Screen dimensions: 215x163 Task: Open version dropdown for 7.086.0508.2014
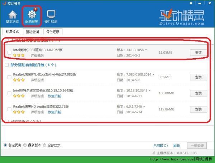coord(153,74)
